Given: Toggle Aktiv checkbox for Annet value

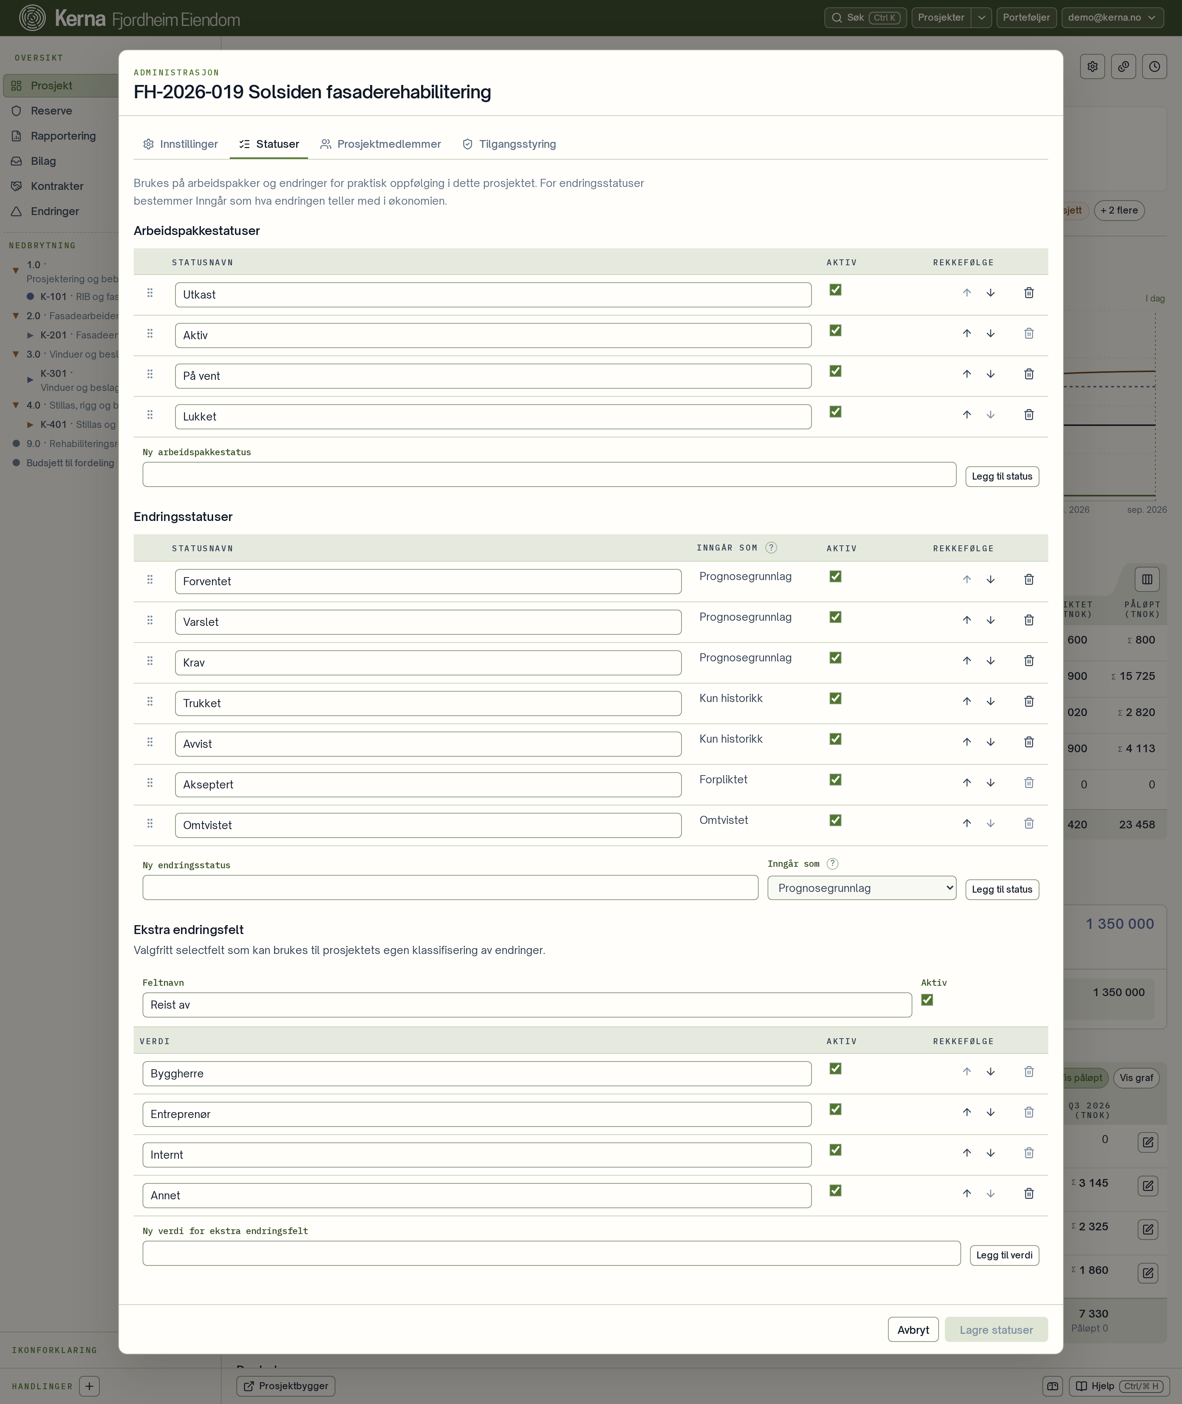Looking at the screenshot, I should coord(836,1191).
